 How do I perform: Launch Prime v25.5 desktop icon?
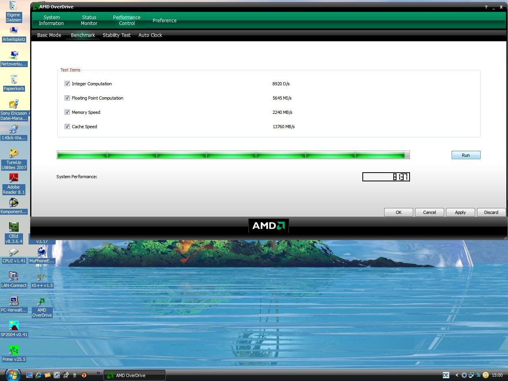pyautogui.click(x=14, y=354)
